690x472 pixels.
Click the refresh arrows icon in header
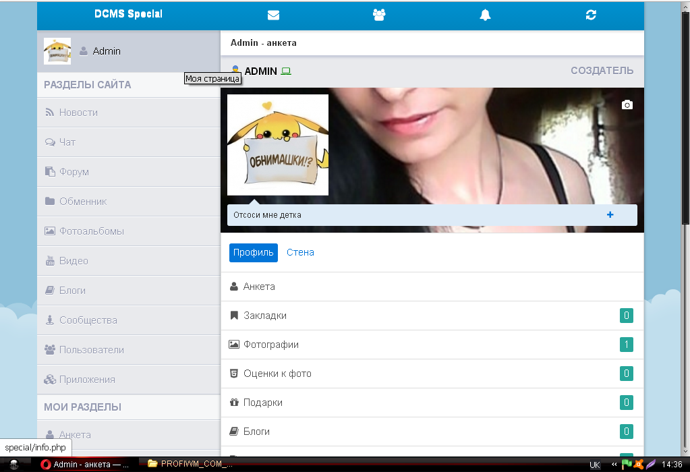pyautogui.click(x=591, y=15)
